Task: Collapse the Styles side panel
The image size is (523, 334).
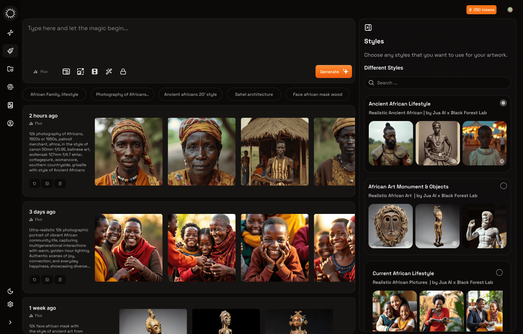Action: [x=368, y=28]
